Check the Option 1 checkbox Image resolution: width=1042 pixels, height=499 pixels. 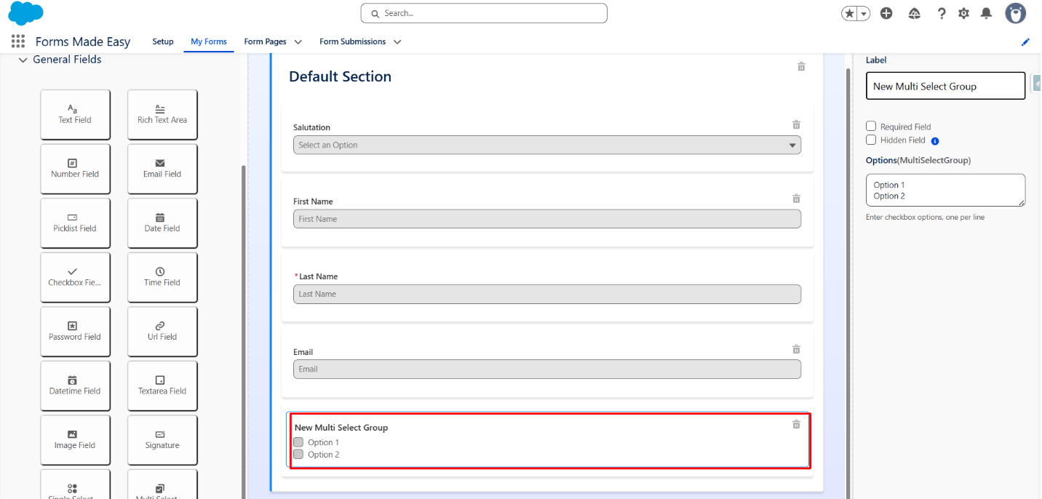(x=298, y=442)
